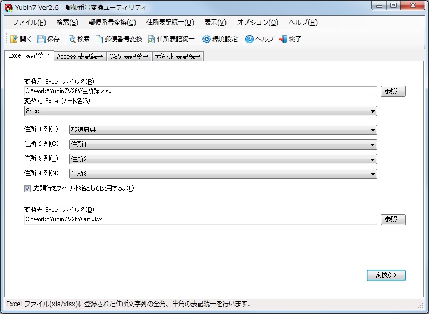Click the 保存 (Save) toolbar icon
The height and width of the screenshot is (314, 429).
coord(41,39)
